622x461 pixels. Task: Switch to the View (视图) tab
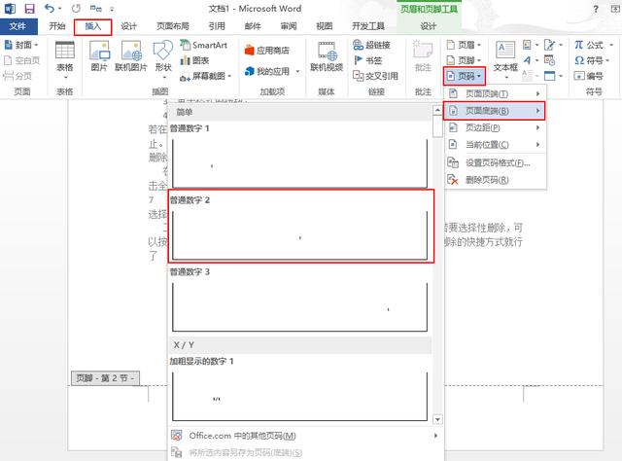point(324,26)
